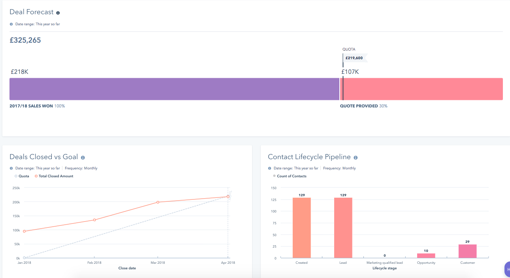Click the Apr 2018 Total Closed Amount data point
510x278 pixels.
[x=228, y=197]
